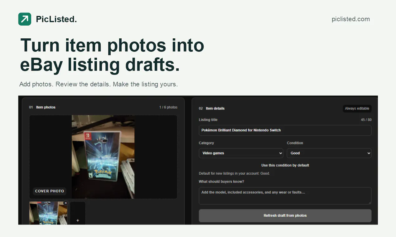The height and width of the screenshot is (237, 396).
Task: Click the Condition label
Action: click(295, 143)
